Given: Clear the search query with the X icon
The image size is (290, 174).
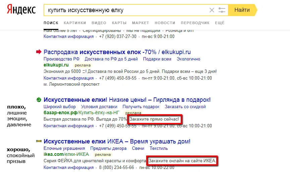Looking at the screenshot, I should tap(212, 10).
